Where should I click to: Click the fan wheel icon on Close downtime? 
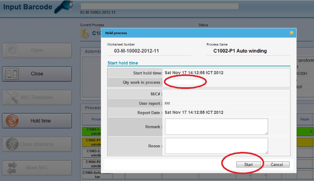click(12, 144)
